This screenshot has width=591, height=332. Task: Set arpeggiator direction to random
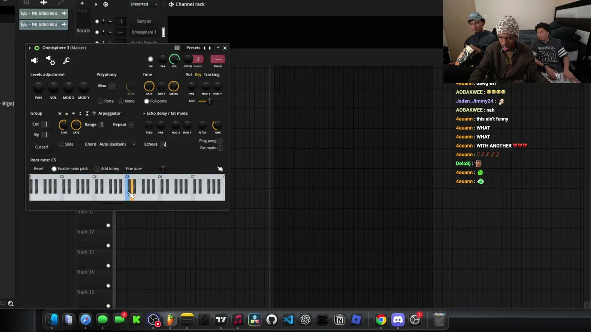click(94, 113)
